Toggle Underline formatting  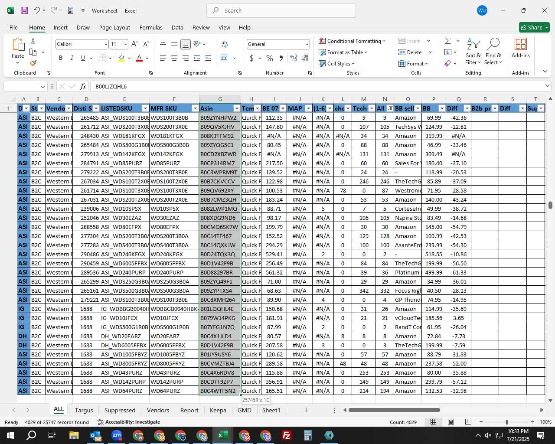point(83,58)
